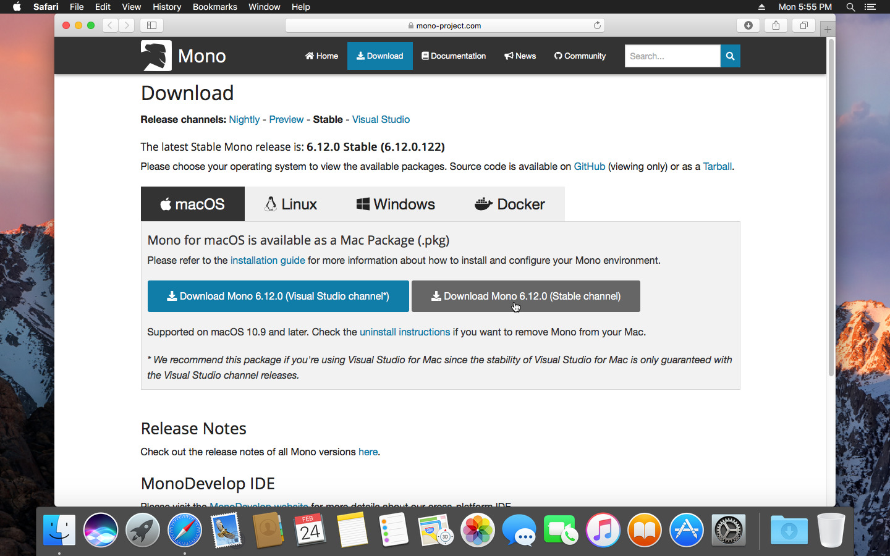Select the Windows download tab
Image resolution: width=890 pixels, height=556 pixels.
(396, 204)
